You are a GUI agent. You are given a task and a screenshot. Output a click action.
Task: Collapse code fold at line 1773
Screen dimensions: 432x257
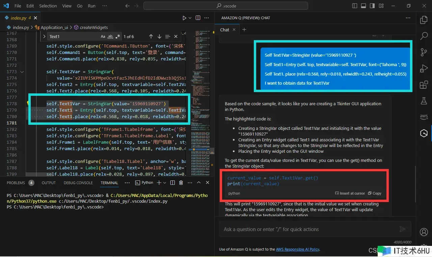coord(22,72)
